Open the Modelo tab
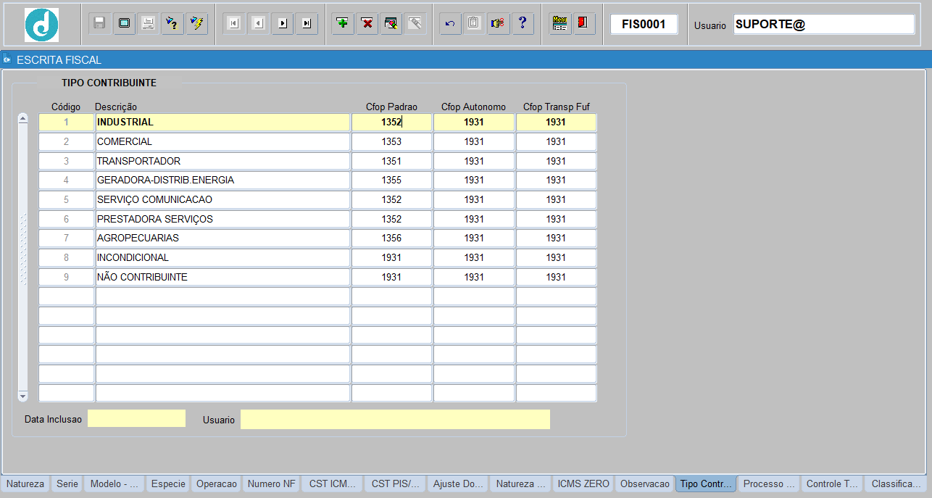 tap(114, 484)
